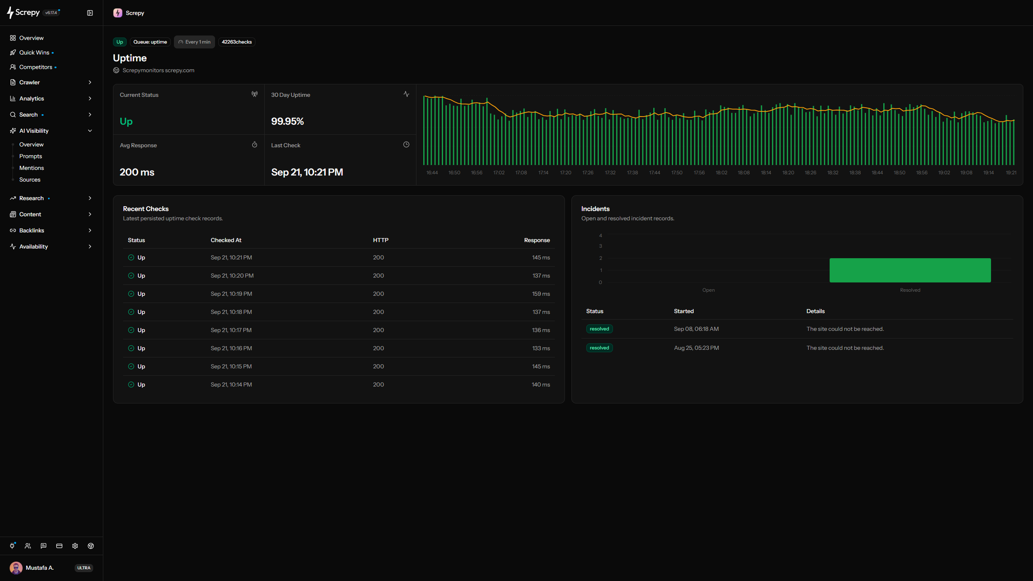This screenshot has height=581, width=1033.
Task: Click the ULTRA plan badge
Action: (84, 568)
